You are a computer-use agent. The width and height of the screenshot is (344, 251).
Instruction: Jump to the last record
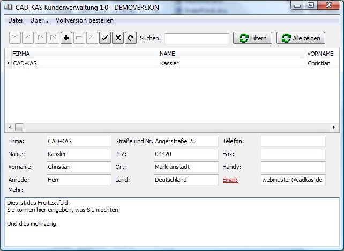pos(54,38)
